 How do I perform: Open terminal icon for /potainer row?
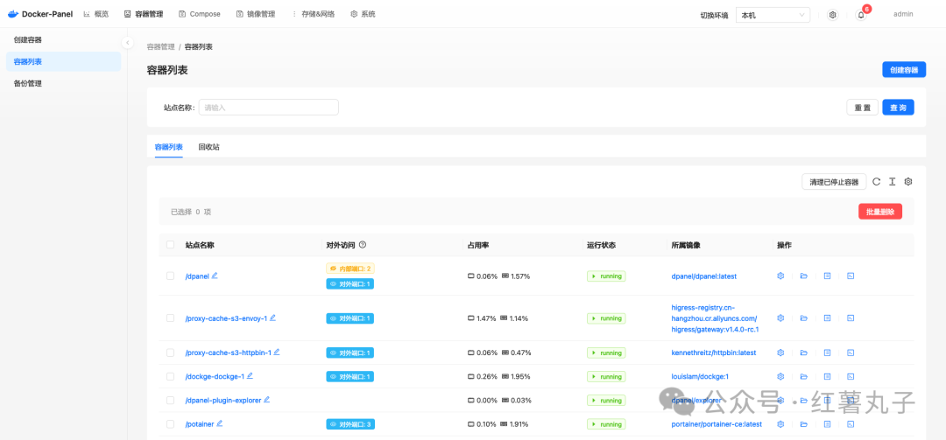[x=851, y=424]
